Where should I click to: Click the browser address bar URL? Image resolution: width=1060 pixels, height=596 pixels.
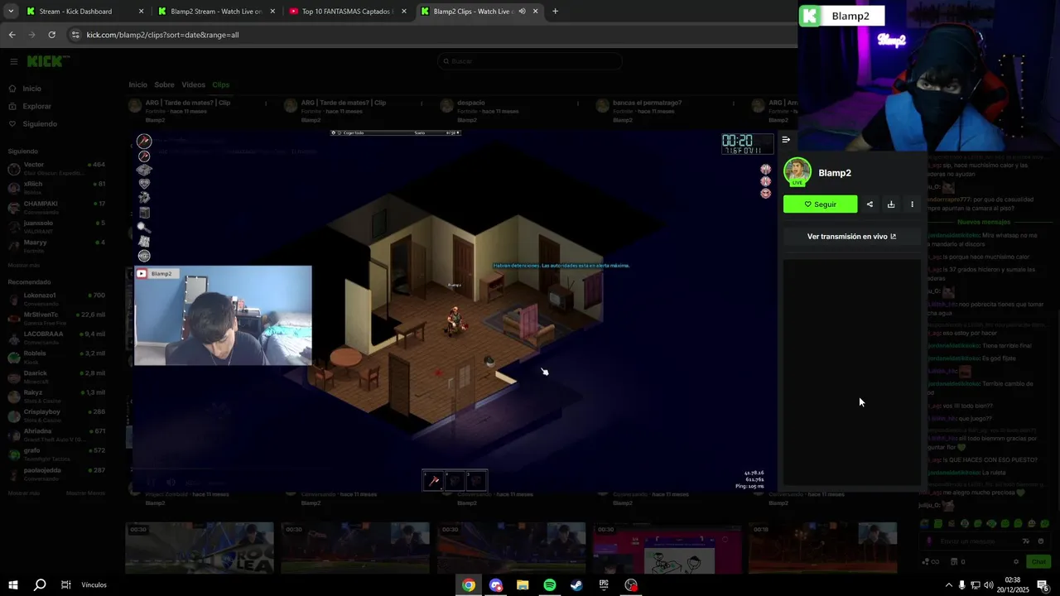point(162,35)
